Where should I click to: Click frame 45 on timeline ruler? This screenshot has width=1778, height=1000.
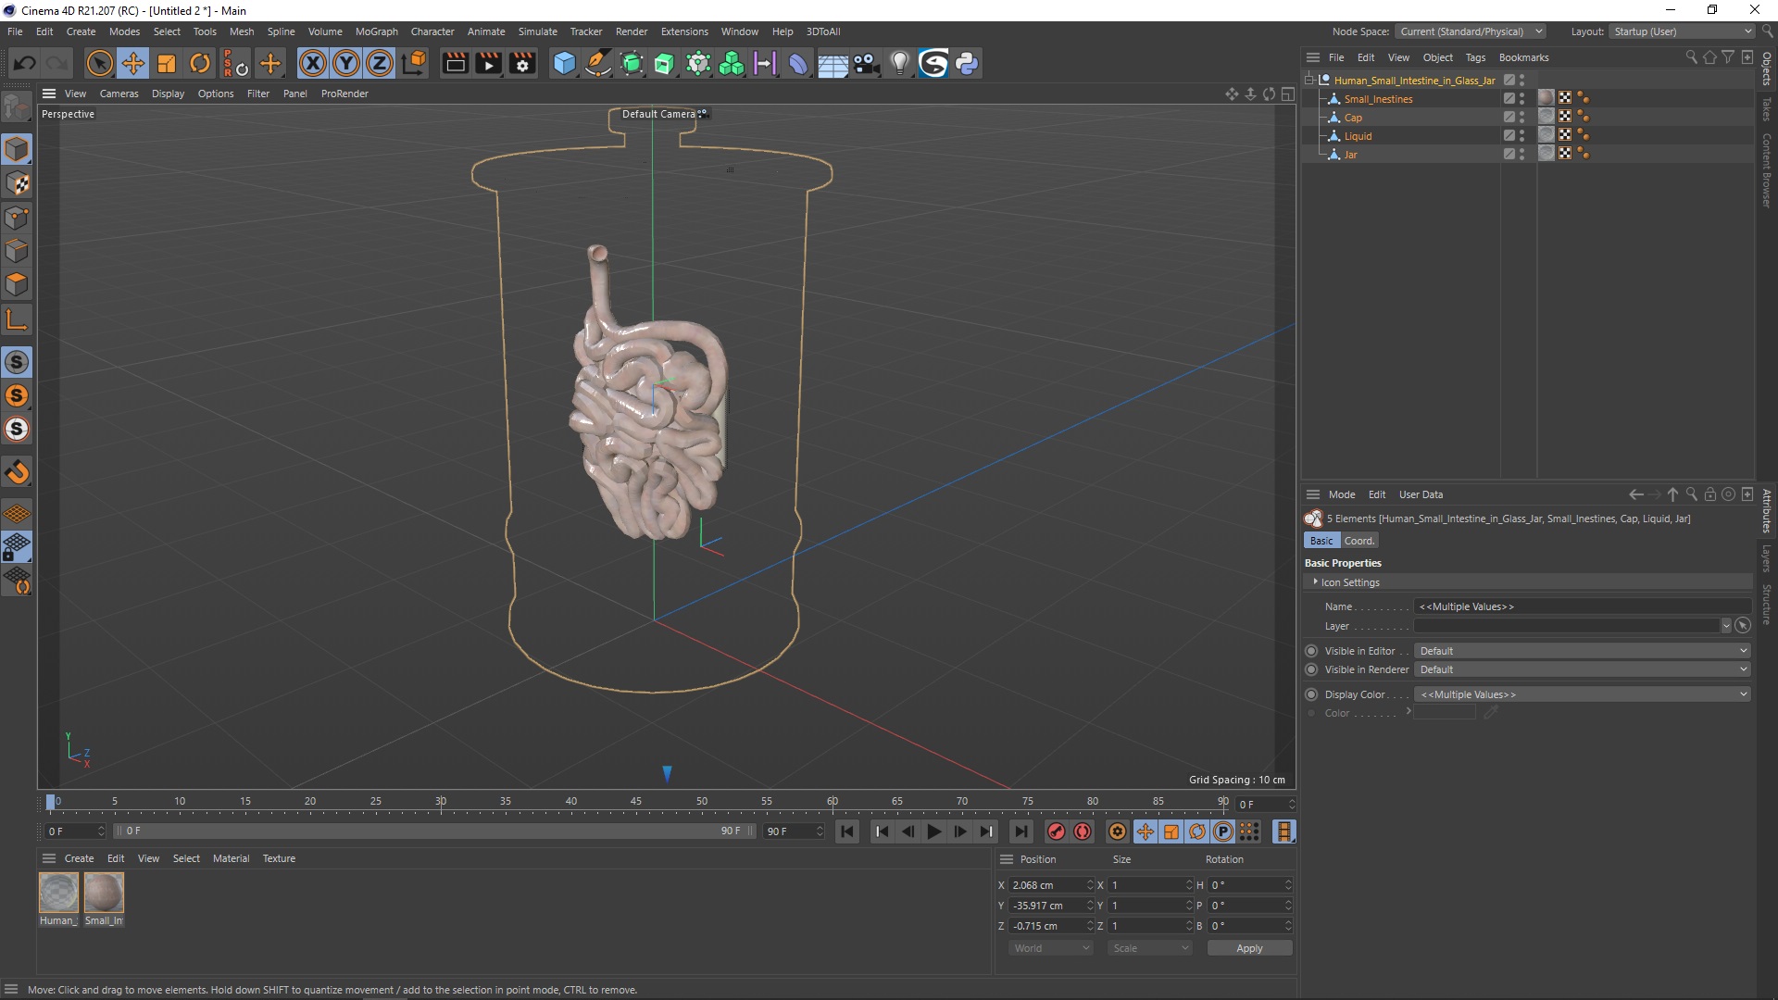(636, 802)
